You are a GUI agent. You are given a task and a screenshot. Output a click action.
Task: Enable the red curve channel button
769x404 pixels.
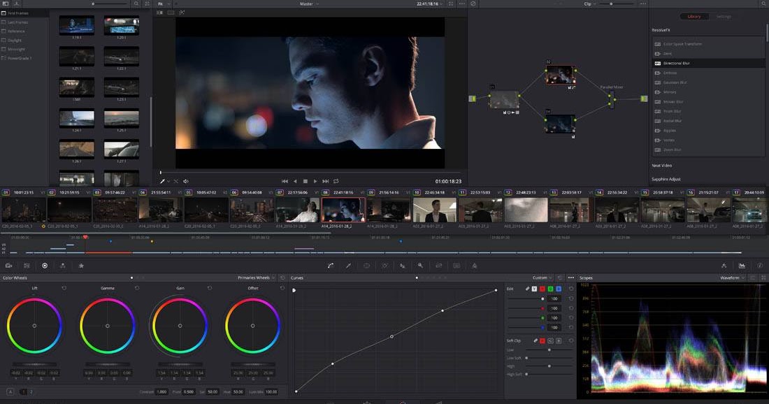pos(542,289)
